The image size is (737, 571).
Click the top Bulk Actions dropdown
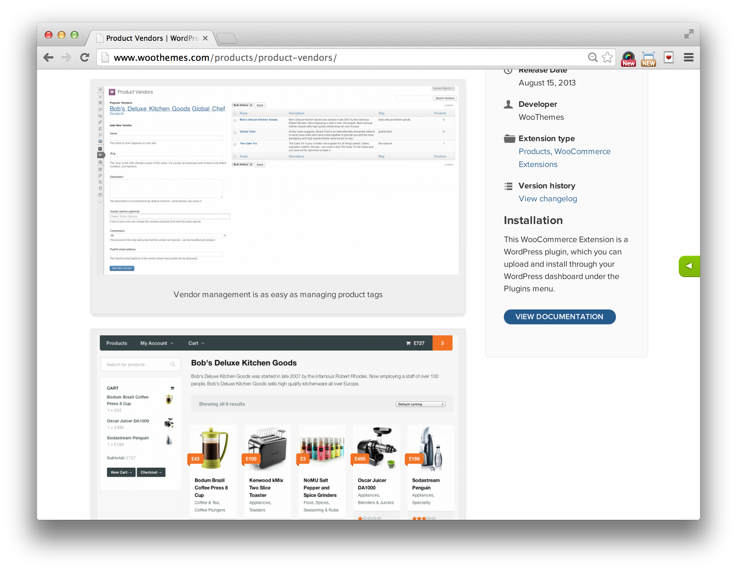[242, 105]
